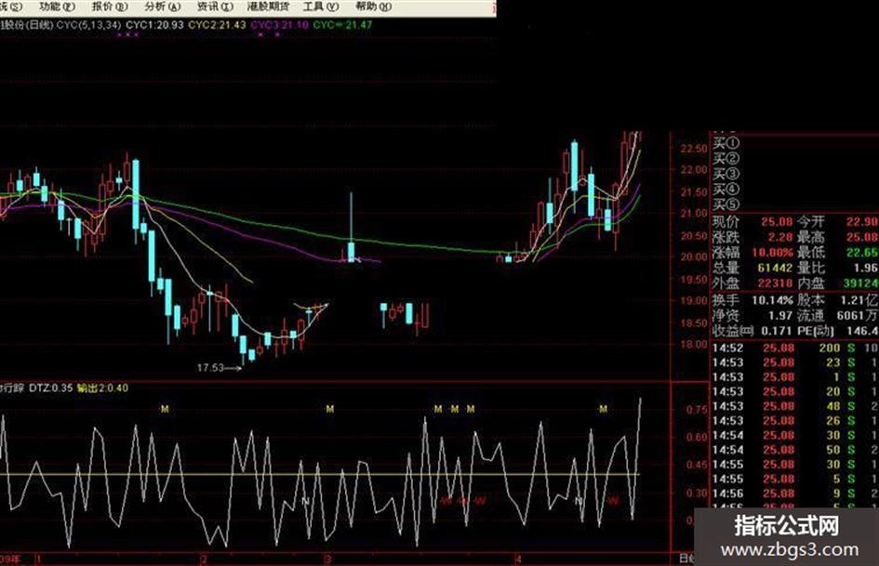Open the 报价(B) menu
Screen dimensions: 879x566
pyautogui.click(x=110, y=7)
